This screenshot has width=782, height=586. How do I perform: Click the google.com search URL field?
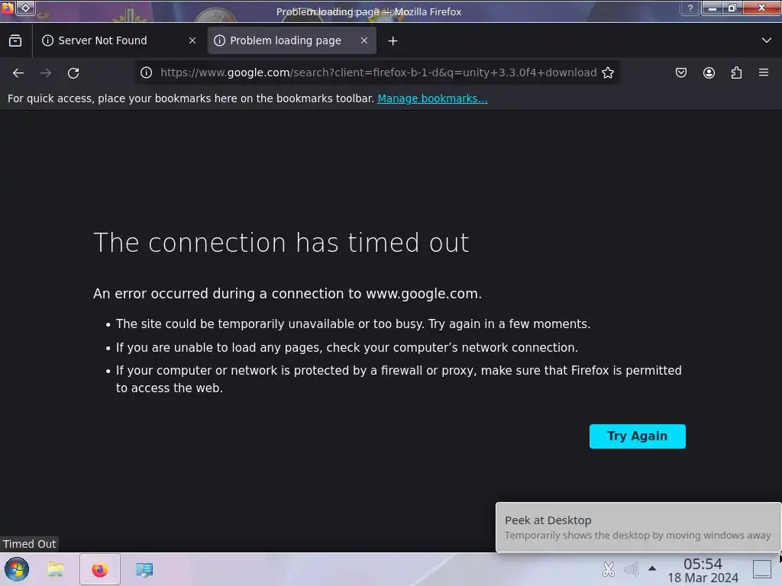pyautogui.click(x=378, y=72)
